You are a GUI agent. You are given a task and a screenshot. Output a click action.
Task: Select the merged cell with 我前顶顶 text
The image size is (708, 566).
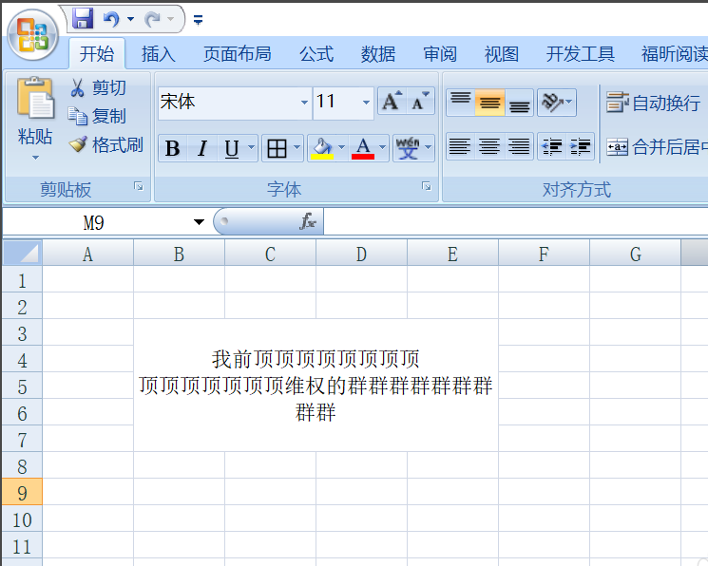pos(316,385)
